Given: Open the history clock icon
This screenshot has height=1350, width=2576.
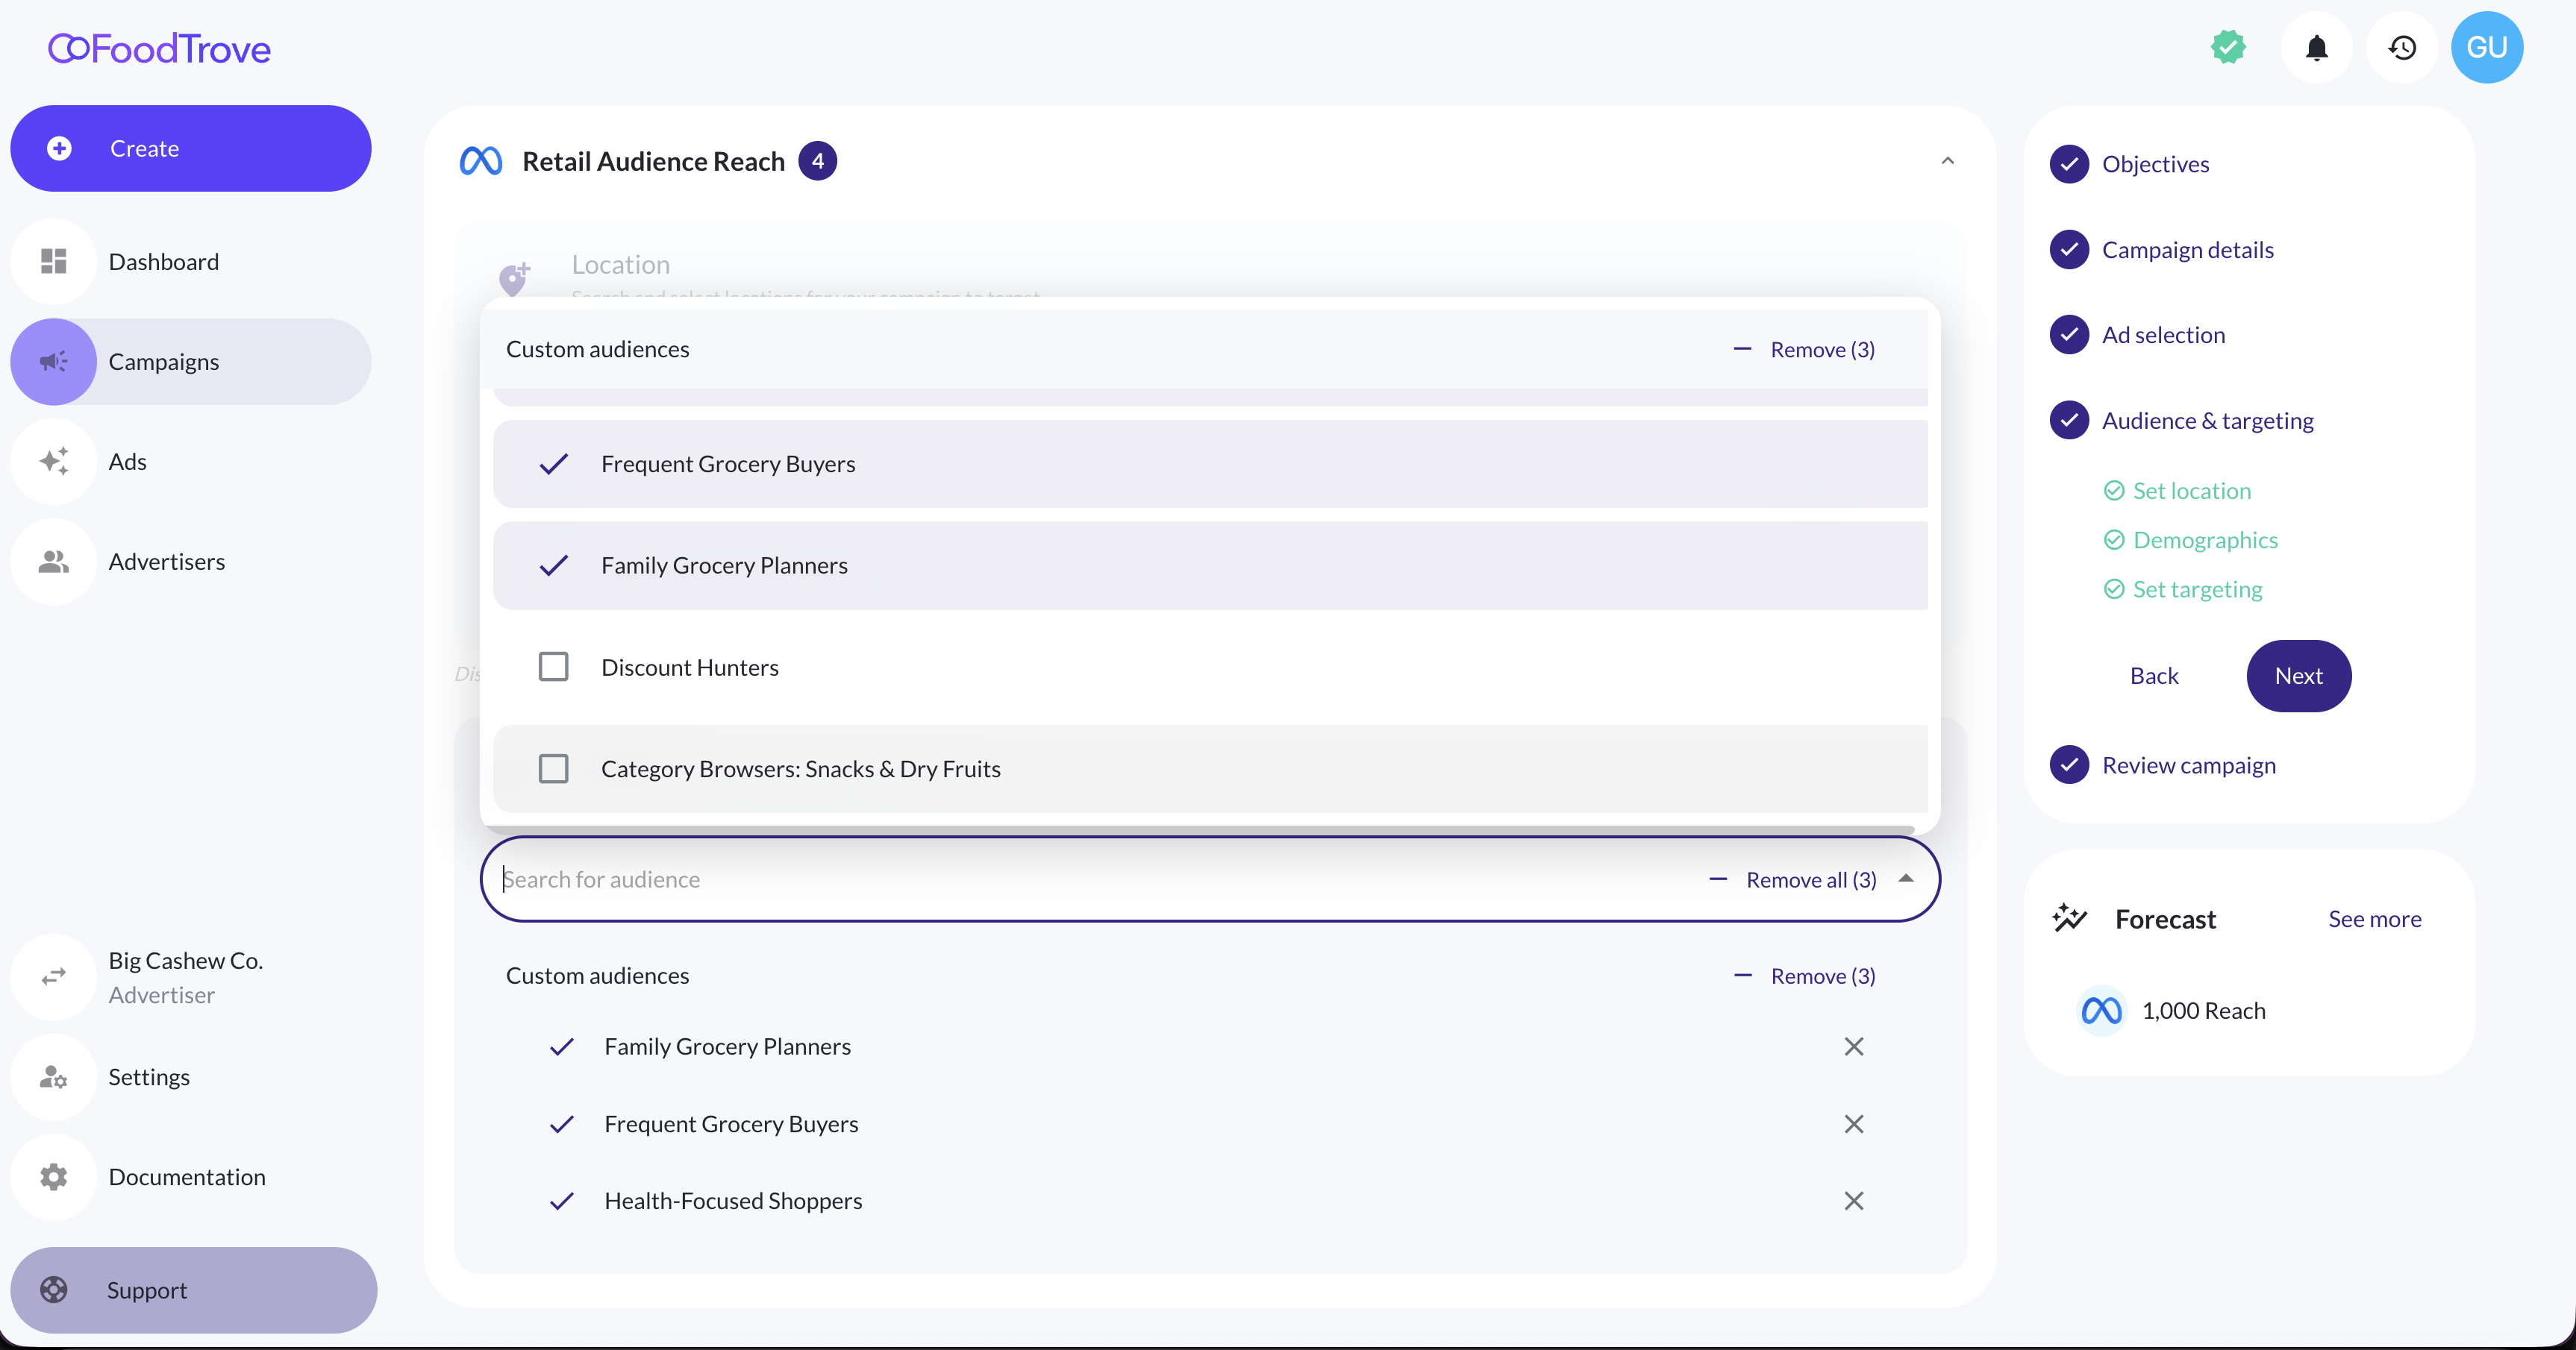Looking at the screenshot, I should click(x=2402, y=48).
